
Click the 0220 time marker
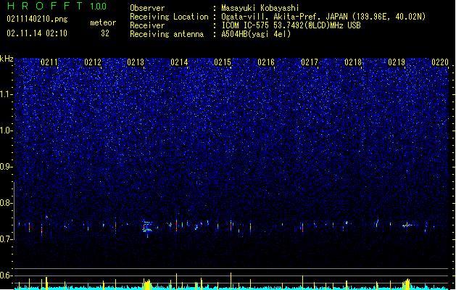440,62
